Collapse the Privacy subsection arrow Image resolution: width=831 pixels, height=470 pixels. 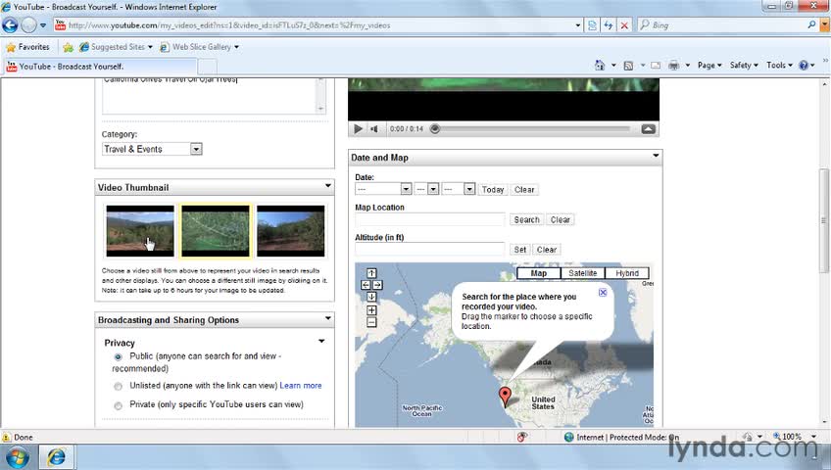point(321,342)
